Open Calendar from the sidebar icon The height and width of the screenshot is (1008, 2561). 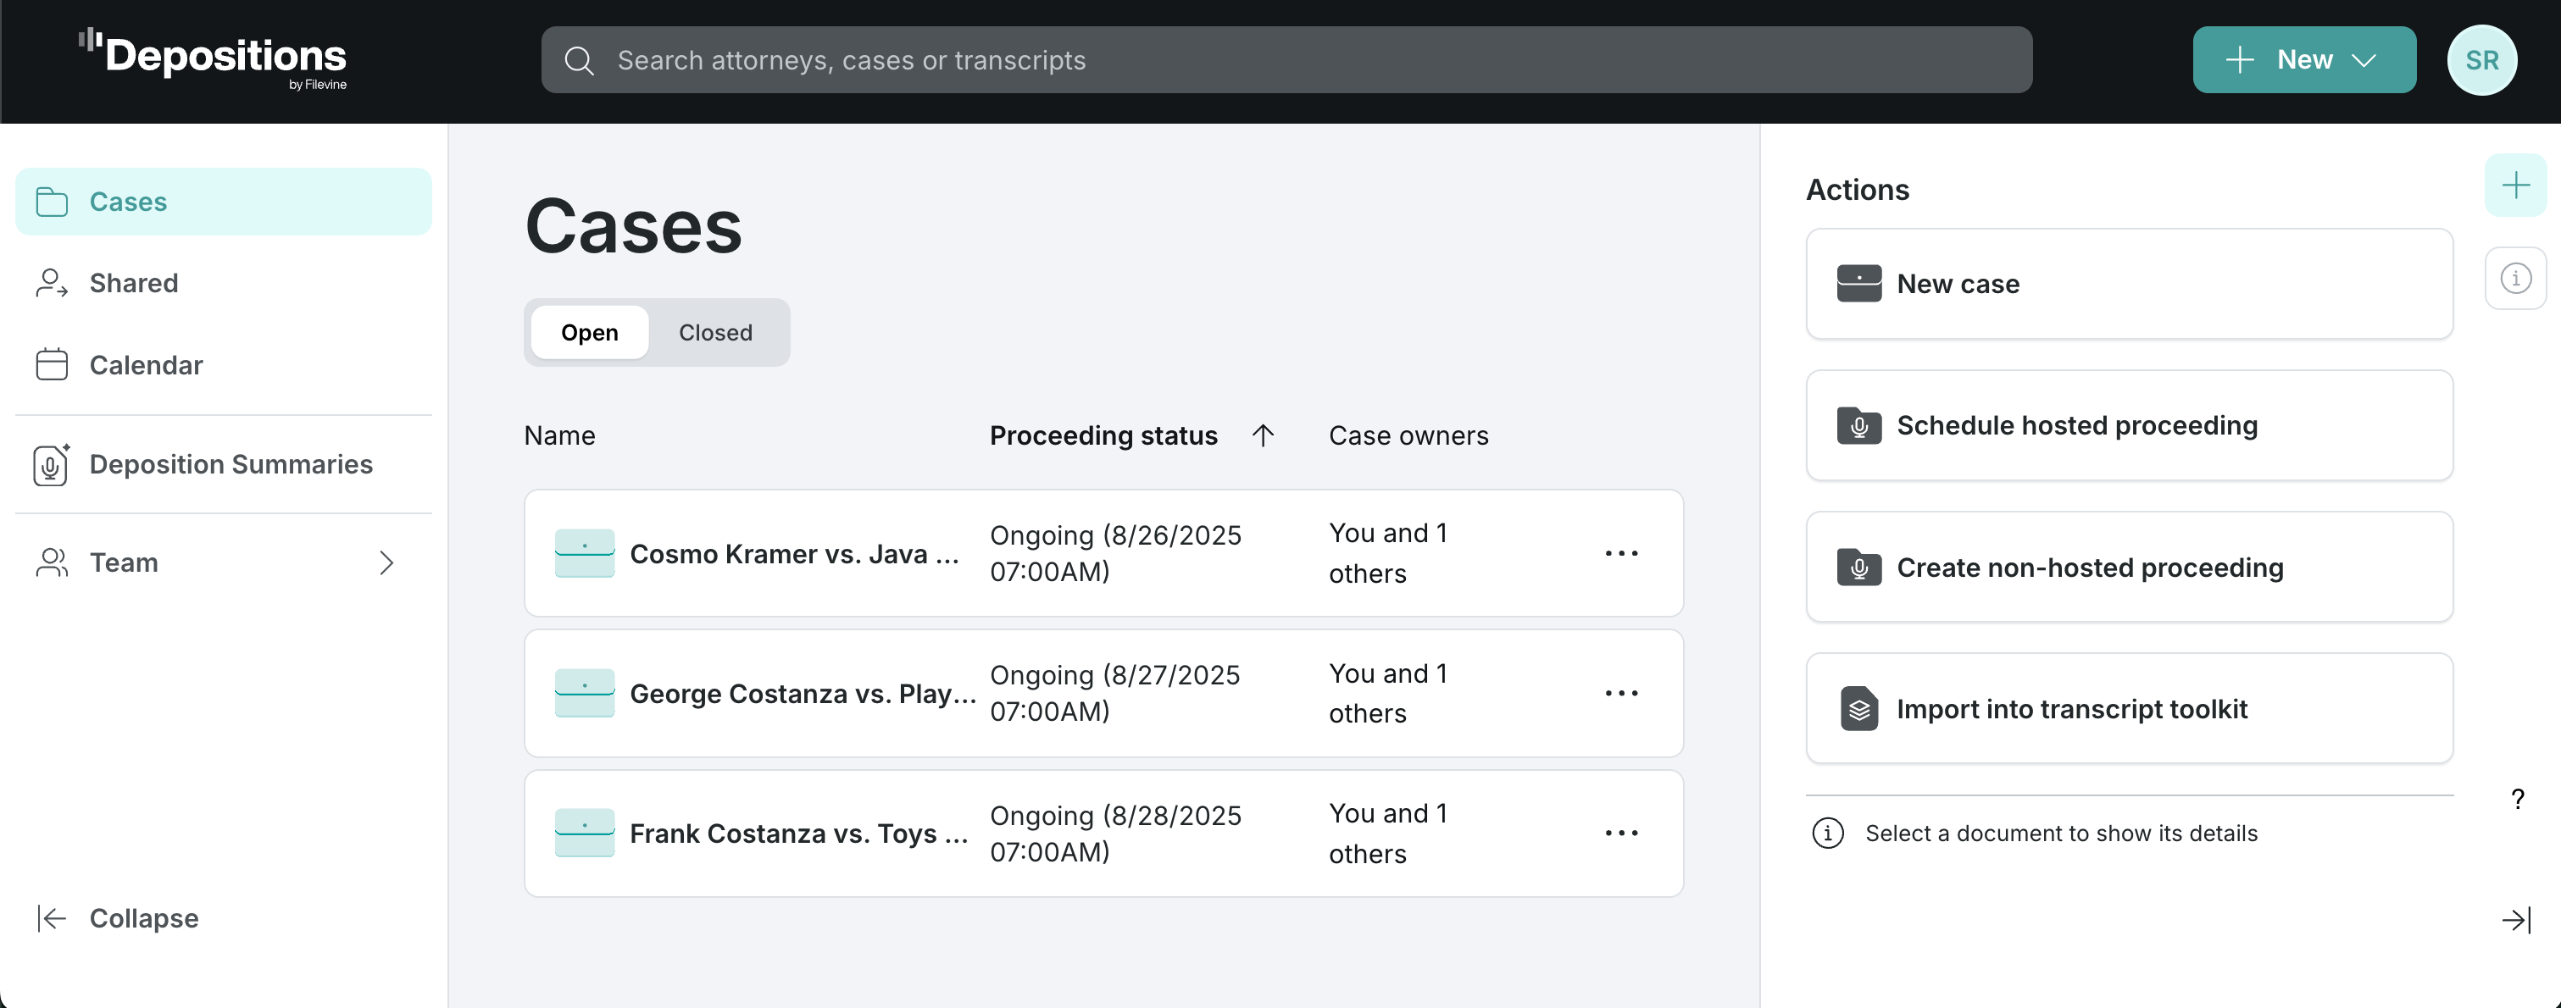click(x=51, y=364)
